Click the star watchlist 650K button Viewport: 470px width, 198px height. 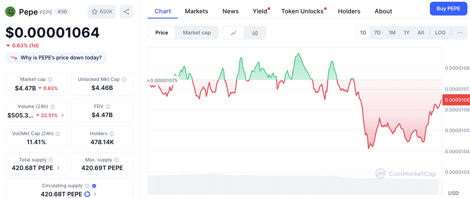(x=101, y=12)
